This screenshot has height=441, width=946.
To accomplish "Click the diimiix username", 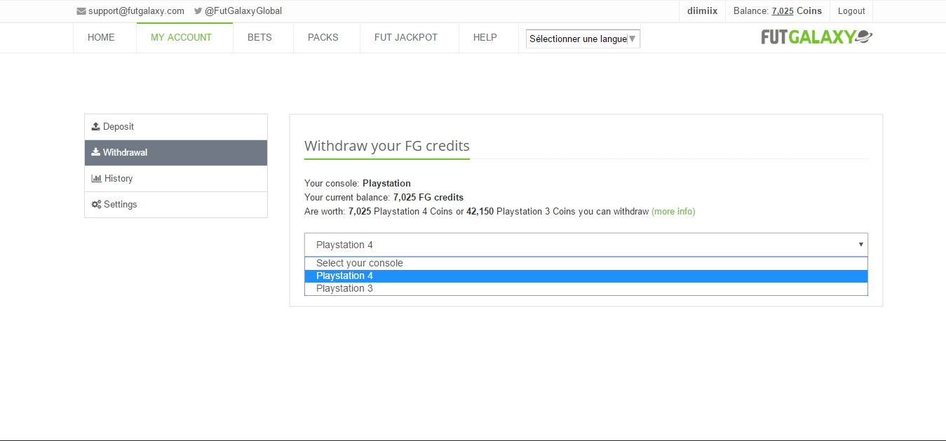I will click(702, 11).
